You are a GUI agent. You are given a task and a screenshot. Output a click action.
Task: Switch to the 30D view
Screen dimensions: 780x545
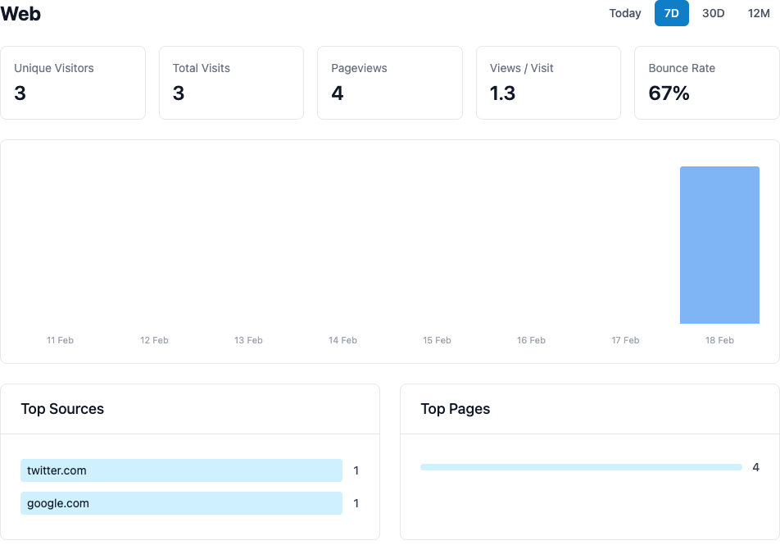point(713,13)
